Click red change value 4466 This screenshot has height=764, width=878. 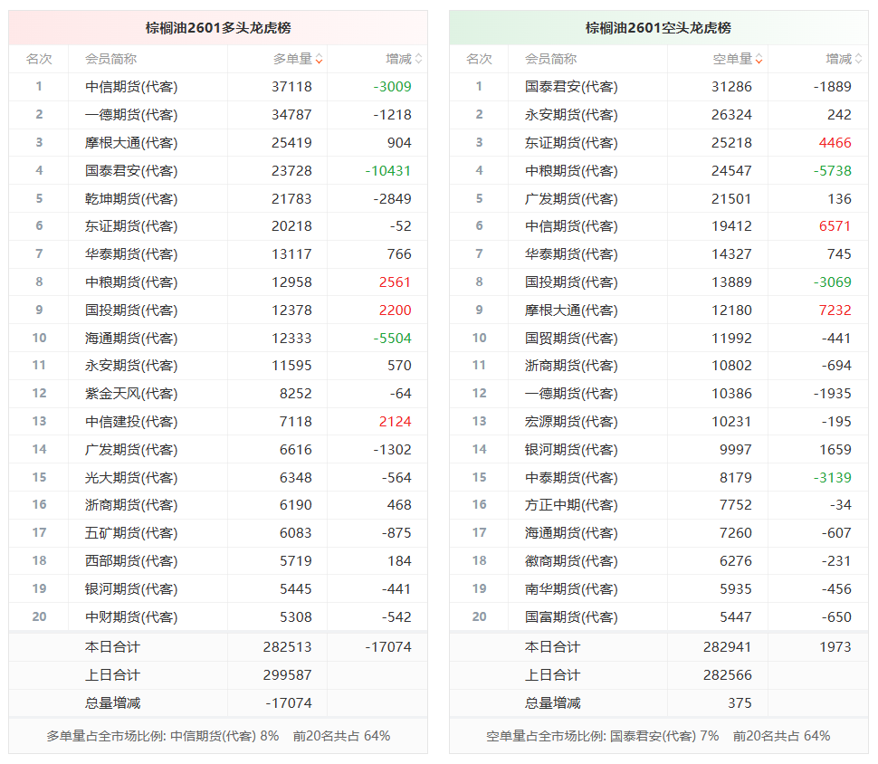(x=835, y=143)
